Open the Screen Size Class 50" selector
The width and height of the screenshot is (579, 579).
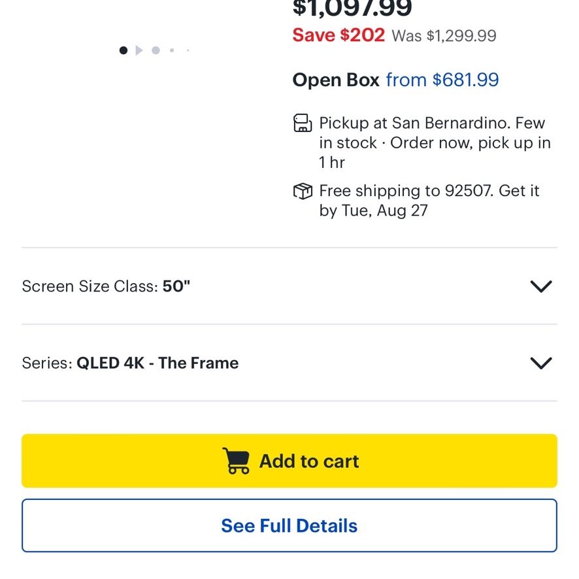point(289,286)
